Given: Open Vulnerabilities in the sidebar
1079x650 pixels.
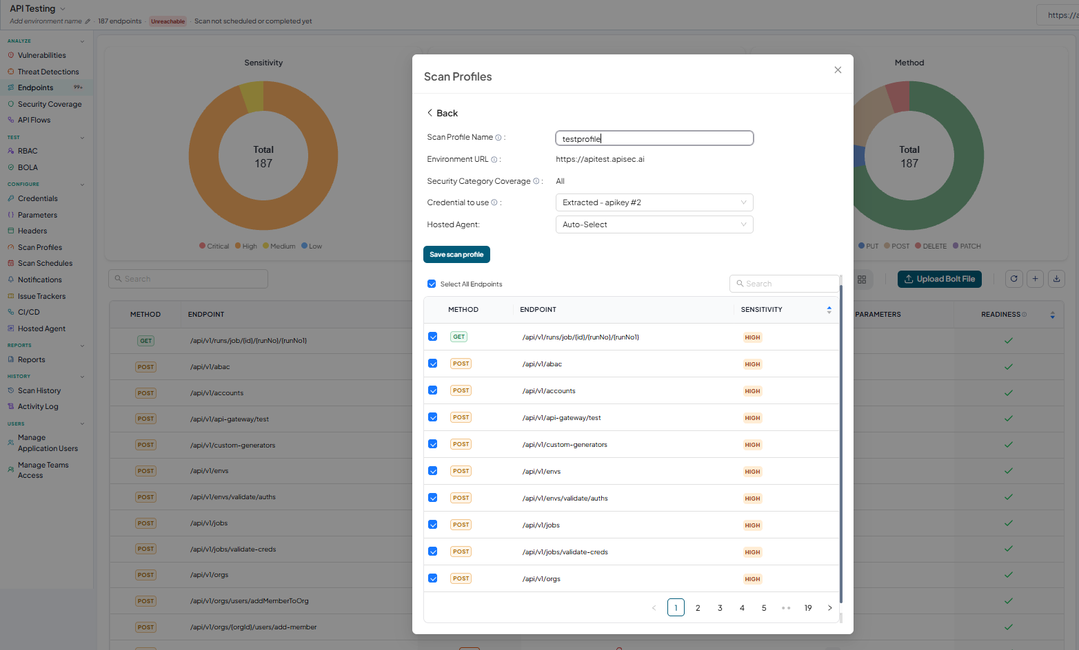Looking at the screenshot, I should (x=41, y=55).
